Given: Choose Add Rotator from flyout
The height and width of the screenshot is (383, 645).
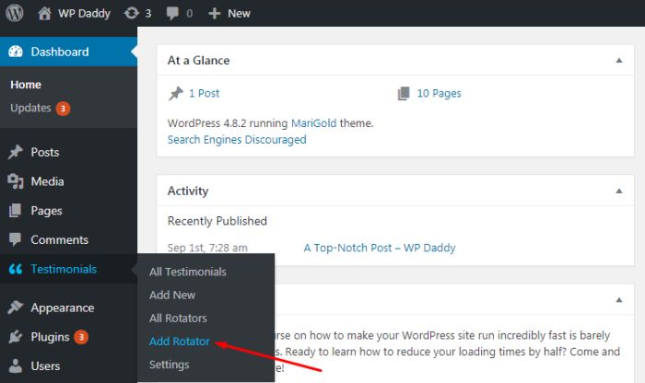Looking at the screenshot, I should pos(180,341).
